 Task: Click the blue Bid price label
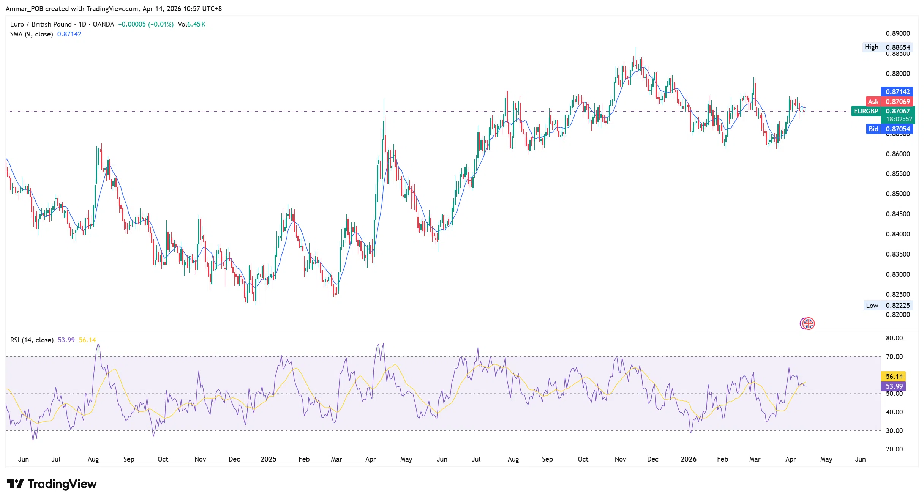tap(889, 129)
